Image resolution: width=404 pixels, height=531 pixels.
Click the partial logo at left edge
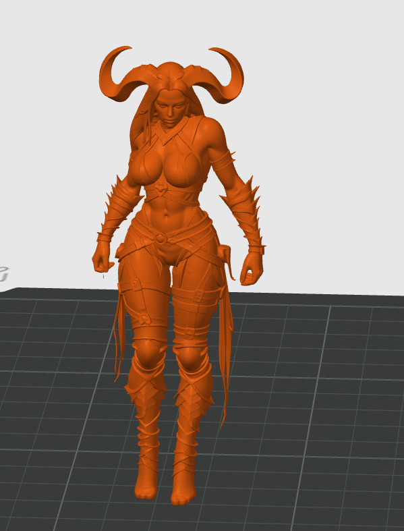pos(3,274)
